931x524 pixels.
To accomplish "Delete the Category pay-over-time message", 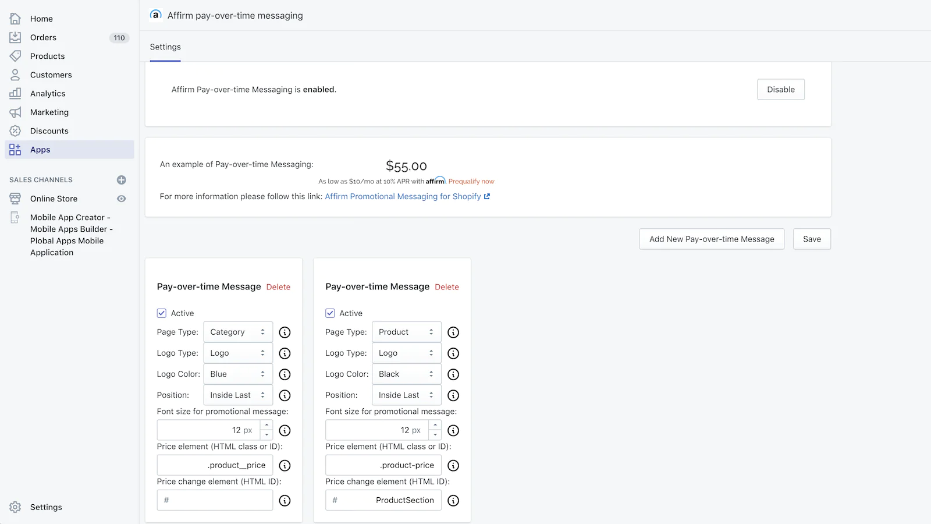I will coord(278,287).
